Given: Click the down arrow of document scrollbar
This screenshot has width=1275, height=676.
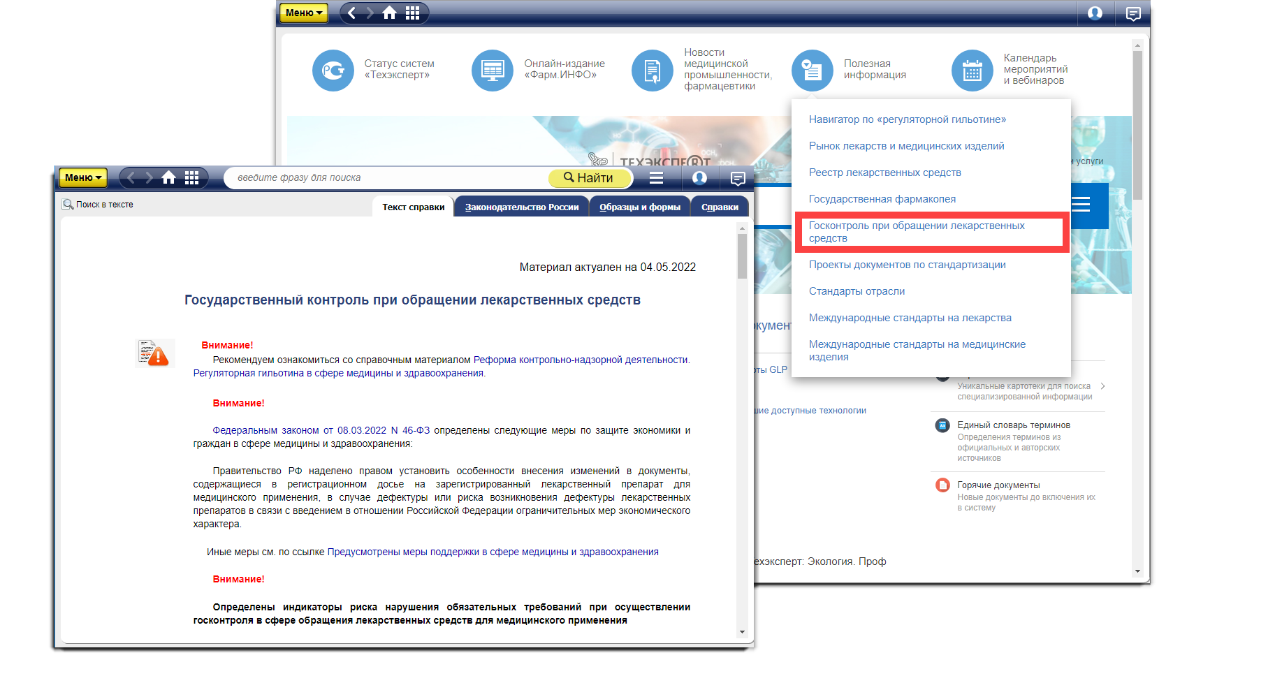Looking at the screenshot, I should (742, 632).
